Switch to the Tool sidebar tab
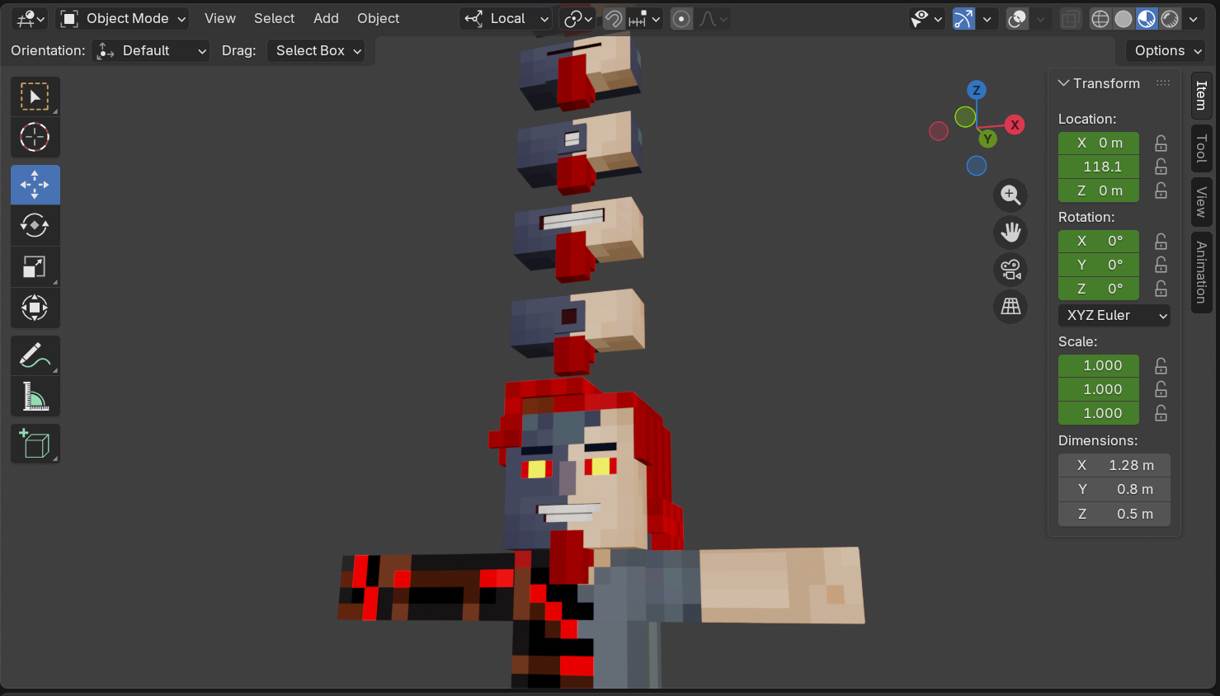 tap(1201, 148)
